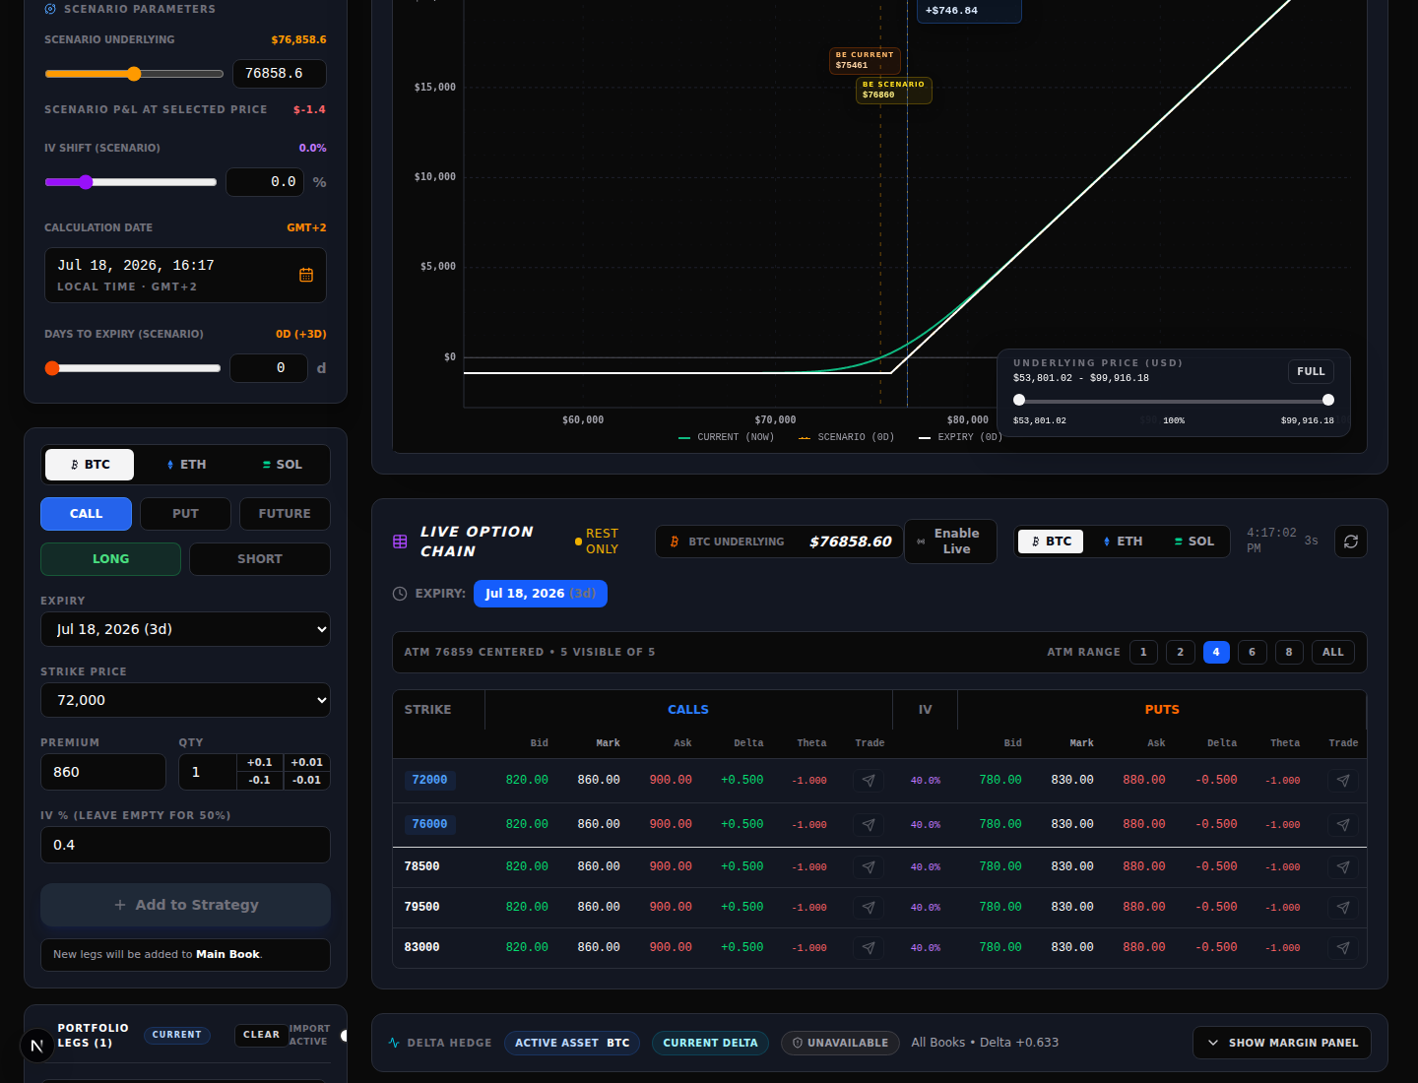Click the Scenario Parameters header icon
1418x1083 pixels.
[x=50, y=9]
